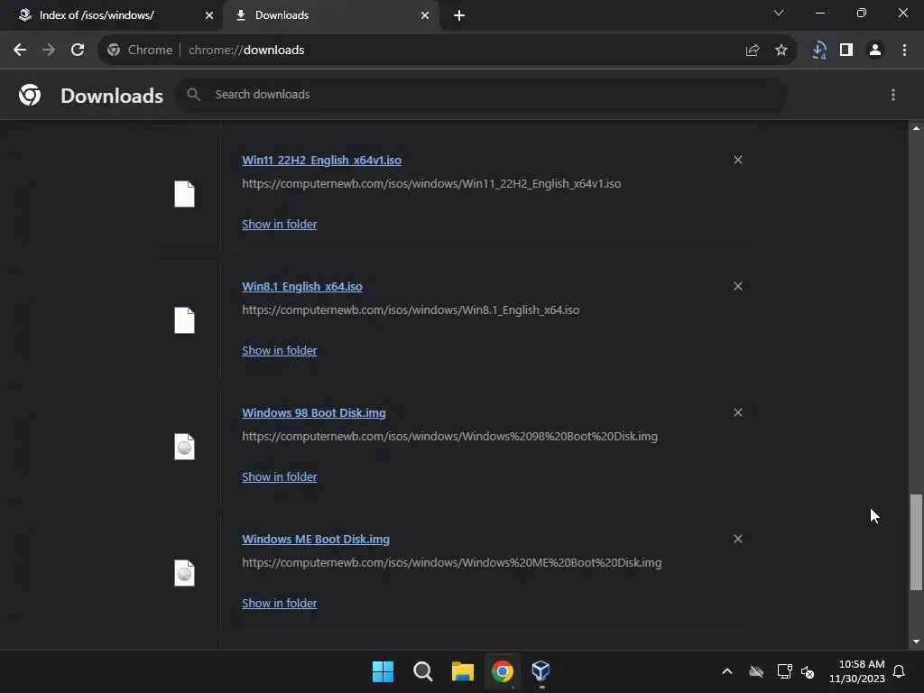
Task: Show Windows 98 Boot Disk in folder
Action: [280, 476]
